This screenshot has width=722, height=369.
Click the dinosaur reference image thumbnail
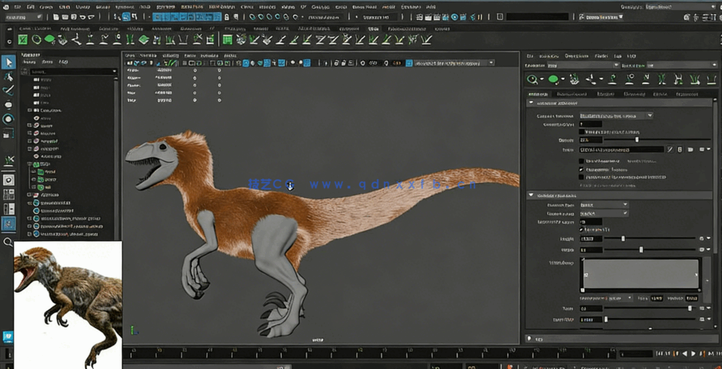pos(68,304)
